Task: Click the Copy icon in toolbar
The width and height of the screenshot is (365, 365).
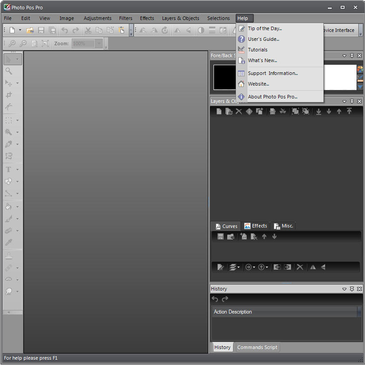Action: pos(99,30)
